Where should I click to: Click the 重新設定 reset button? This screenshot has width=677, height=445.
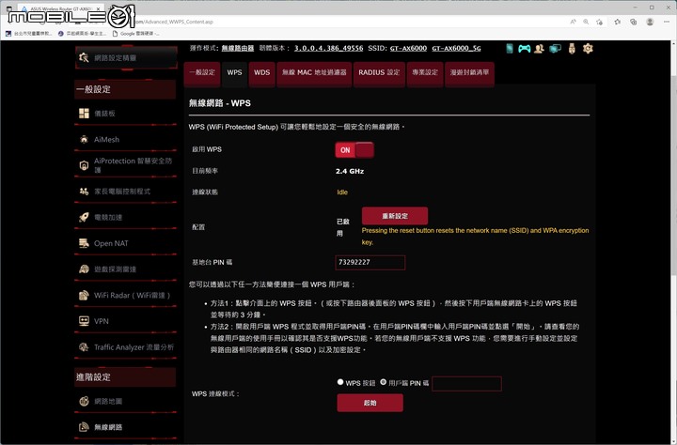[395, 216]
